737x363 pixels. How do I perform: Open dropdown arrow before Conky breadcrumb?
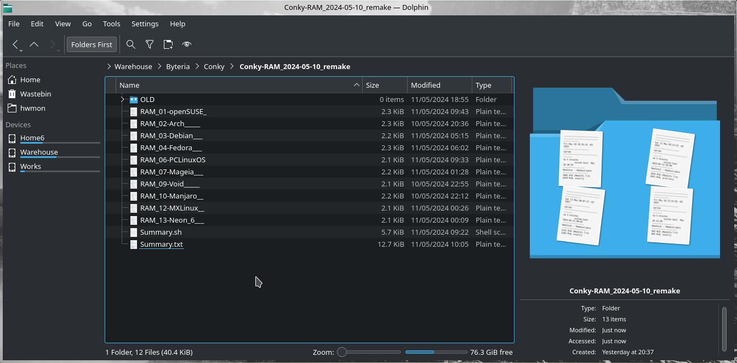(x=197, y=66)
